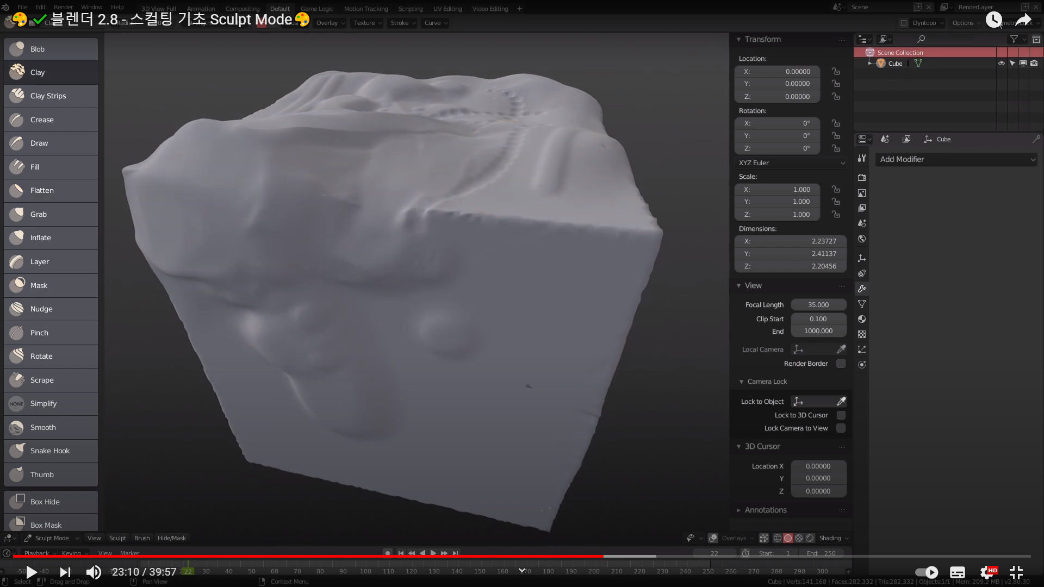1044x587 pixels.
Task: Click the Lock to Object eyedropper
Action: (x=841, y=402)
